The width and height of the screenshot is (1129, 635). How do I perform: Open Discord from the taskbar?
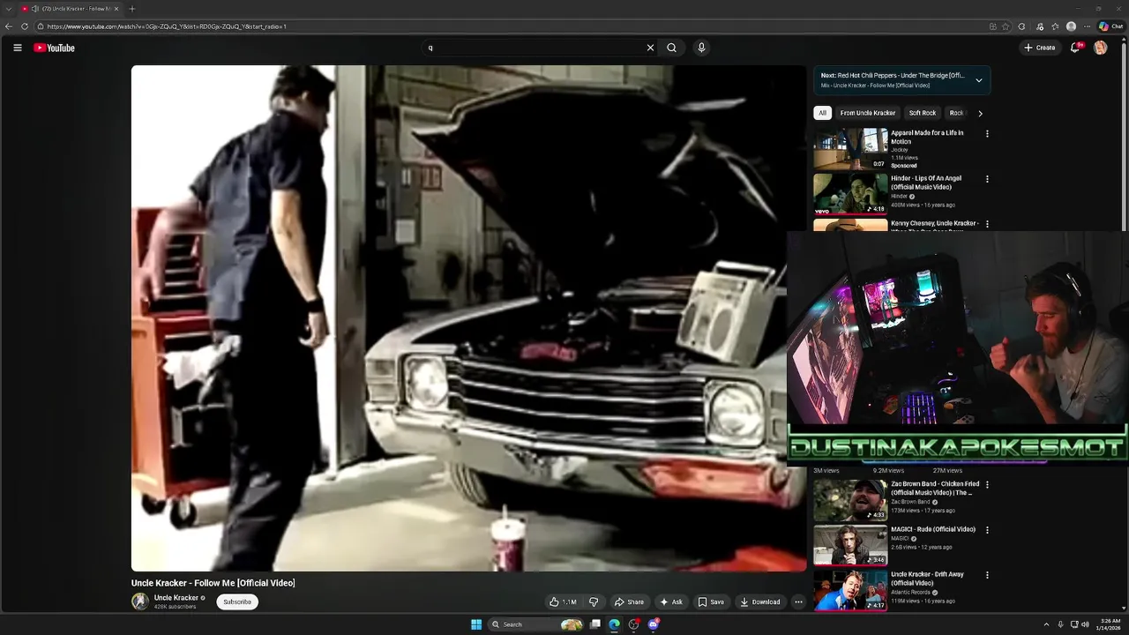[x=654, y=624]
